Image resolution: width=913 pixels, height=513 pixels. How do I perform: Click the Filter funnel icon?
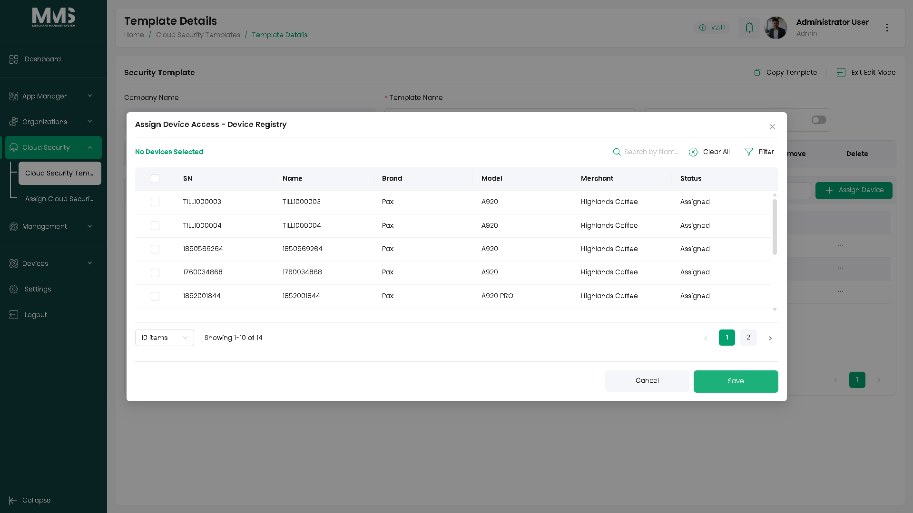click(749, 152)
